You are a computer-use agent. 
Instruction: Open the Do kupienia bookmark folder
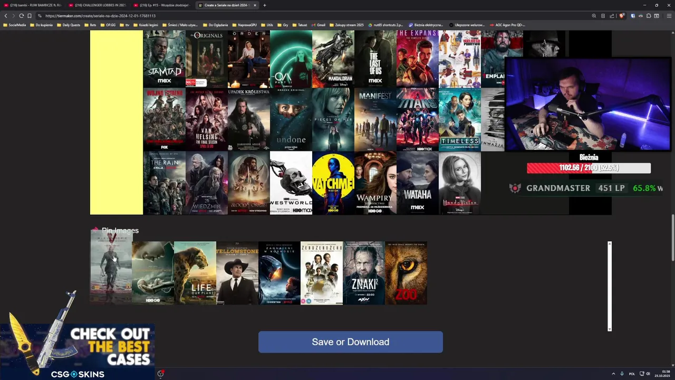pos(41,25)
